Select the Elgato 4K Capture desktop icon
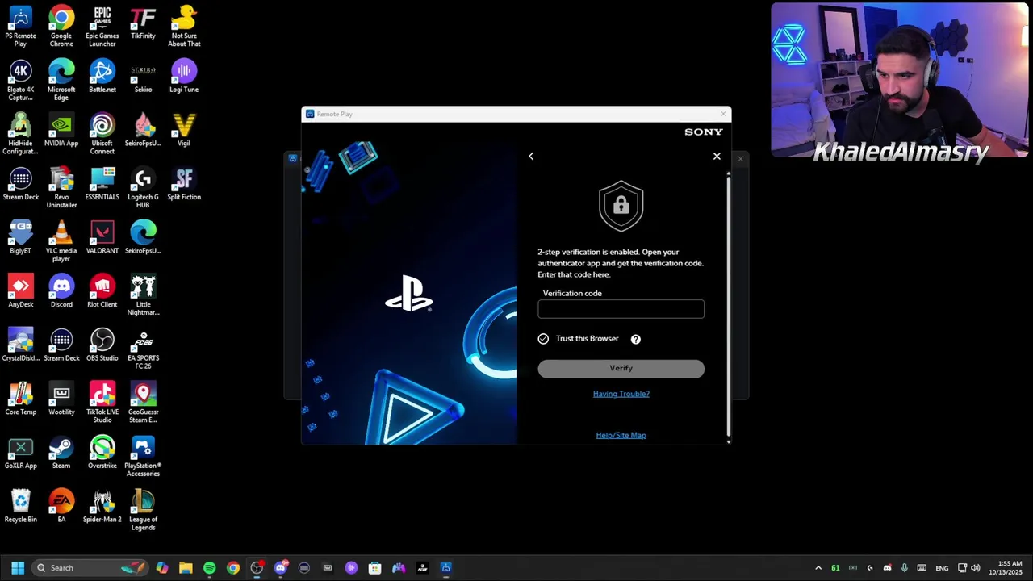The width and height of the screenshot is (1033, 581). pyautogui.click(x=20, y=80)
